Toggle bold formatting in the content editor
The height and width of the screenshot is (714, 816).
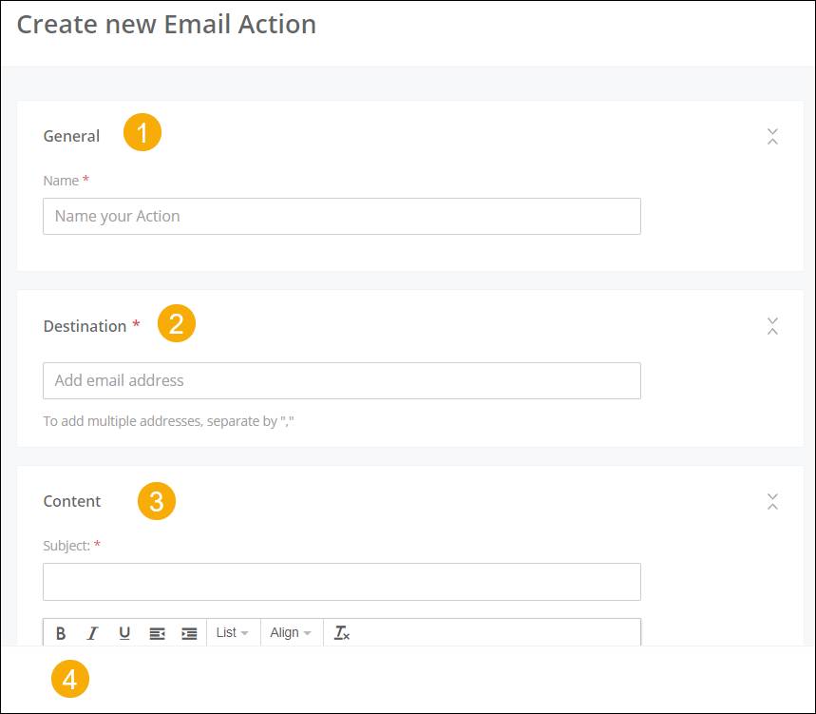[61, 633]
